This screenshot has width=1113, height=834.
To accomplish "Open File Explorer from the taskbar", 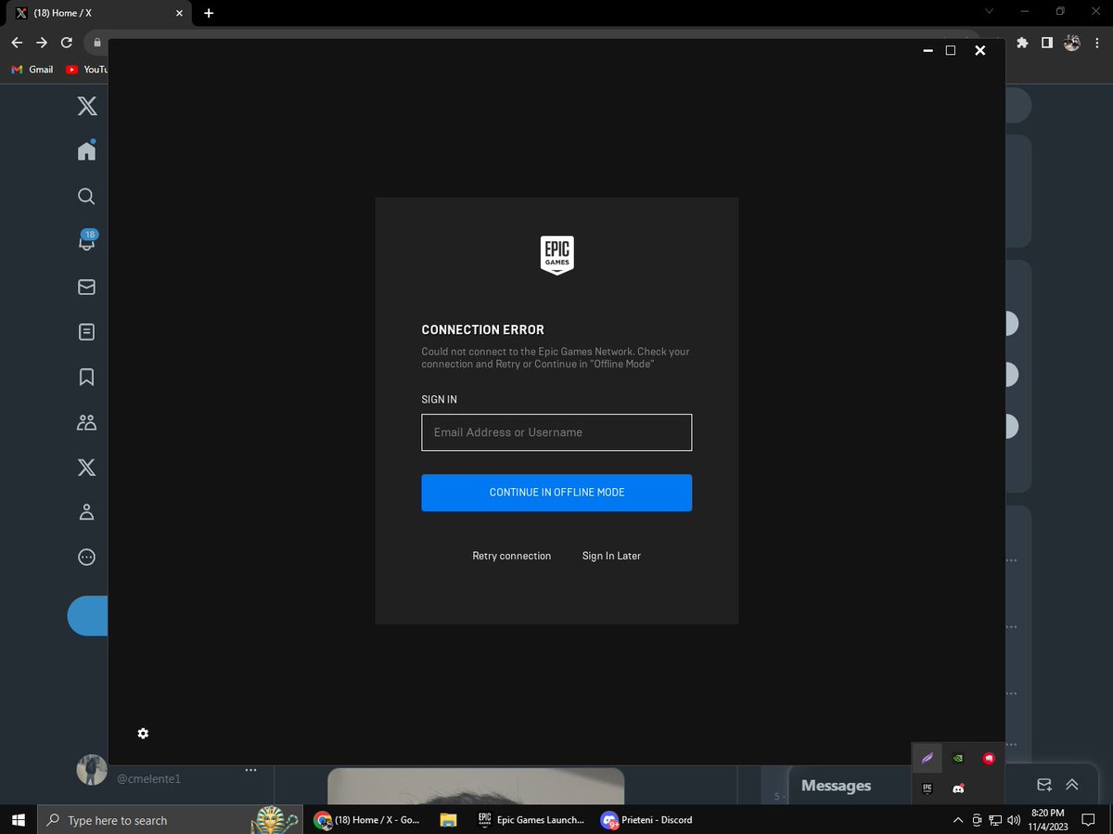I will [449, 820].
